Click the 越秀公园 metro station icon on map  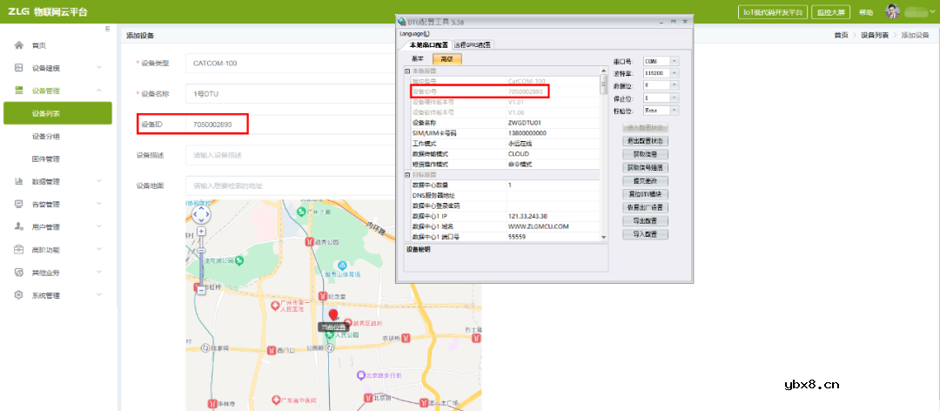[310, 242]
